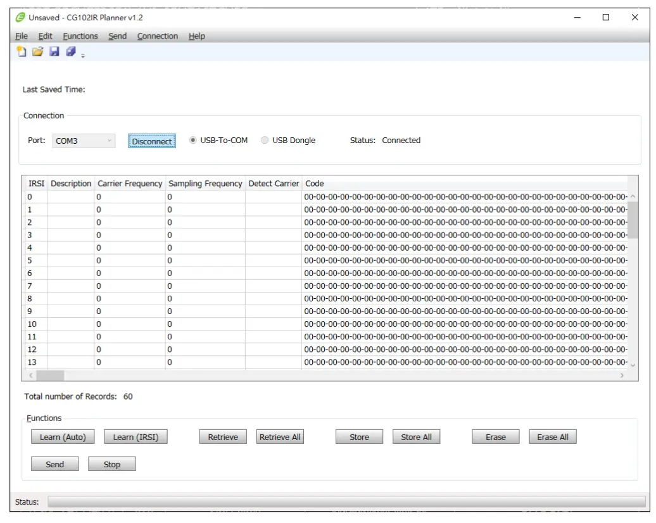Minimize the CG102IR Planner window
The image size is (656, 523).
pos(577,17)
